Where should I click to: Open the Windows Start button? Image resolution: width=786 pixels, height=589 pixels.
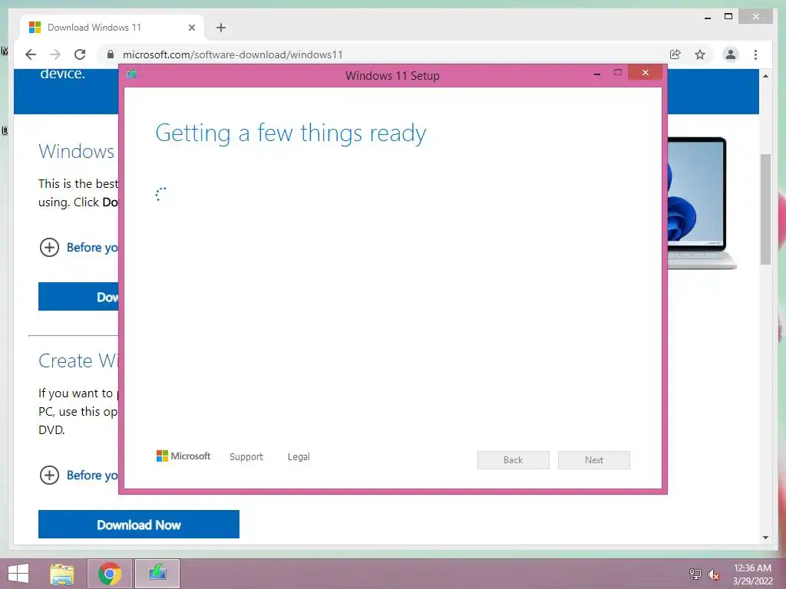pyautogui.click(x=18, y=574)
